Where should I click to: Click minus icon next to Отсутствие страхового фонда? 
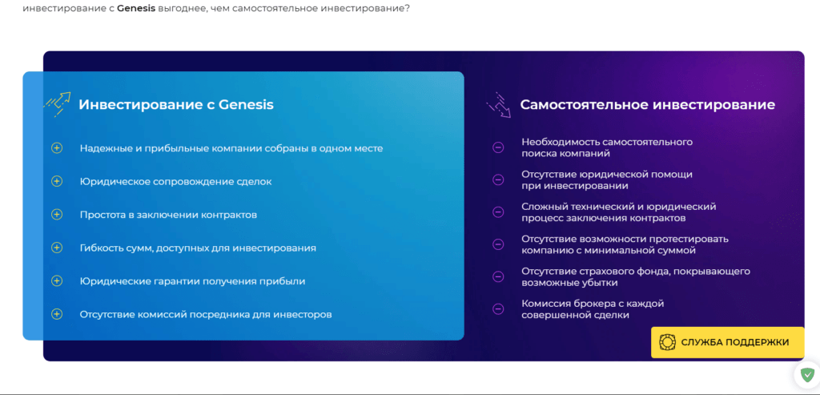click(x=498, y=276)
